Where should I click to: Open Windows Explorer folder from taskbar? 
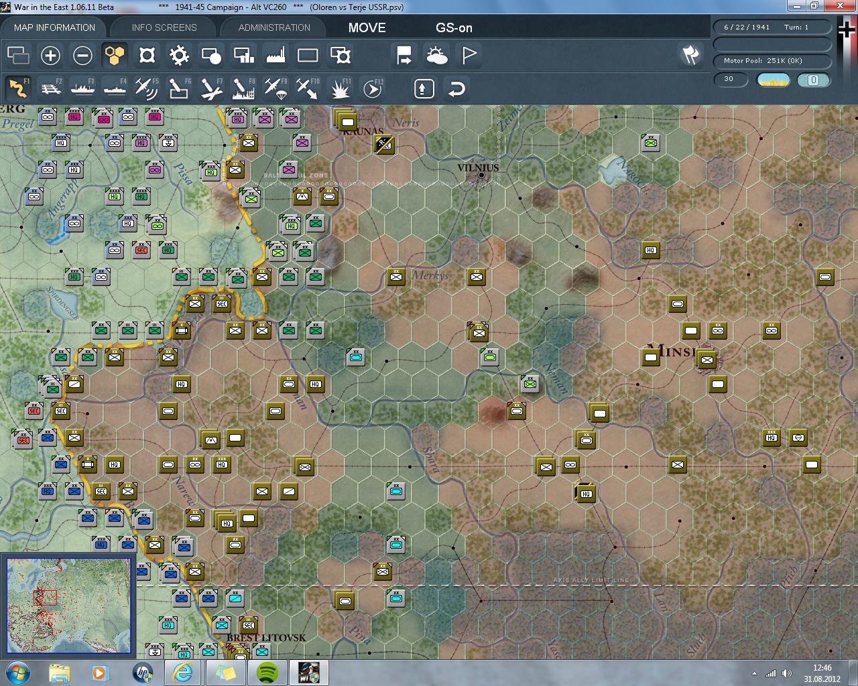60,673
